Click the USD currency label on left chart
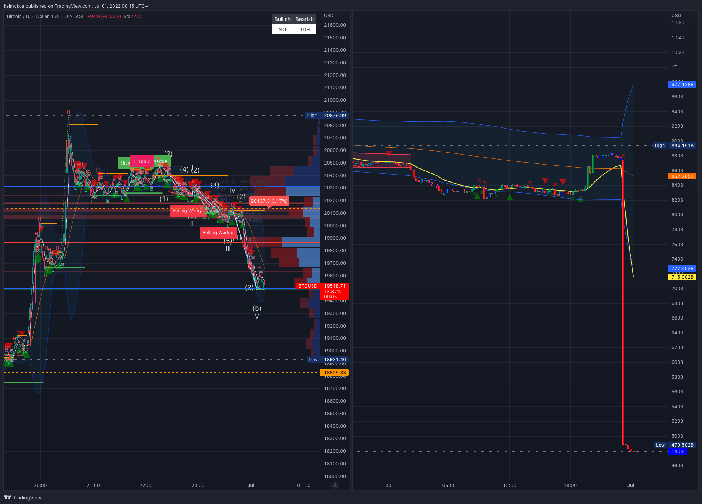 328,16
